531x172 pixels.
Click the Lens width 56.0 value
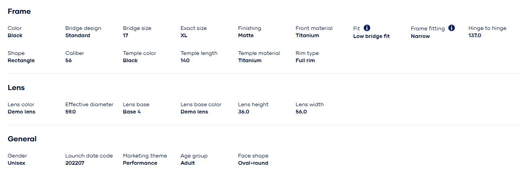coord(301,112)
